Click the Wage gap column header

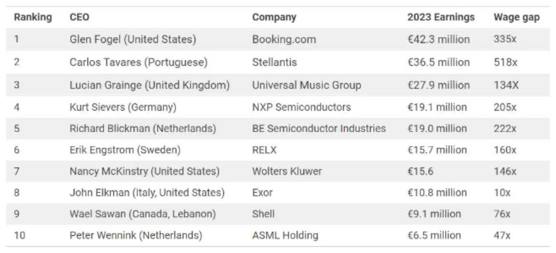(516, 18)
